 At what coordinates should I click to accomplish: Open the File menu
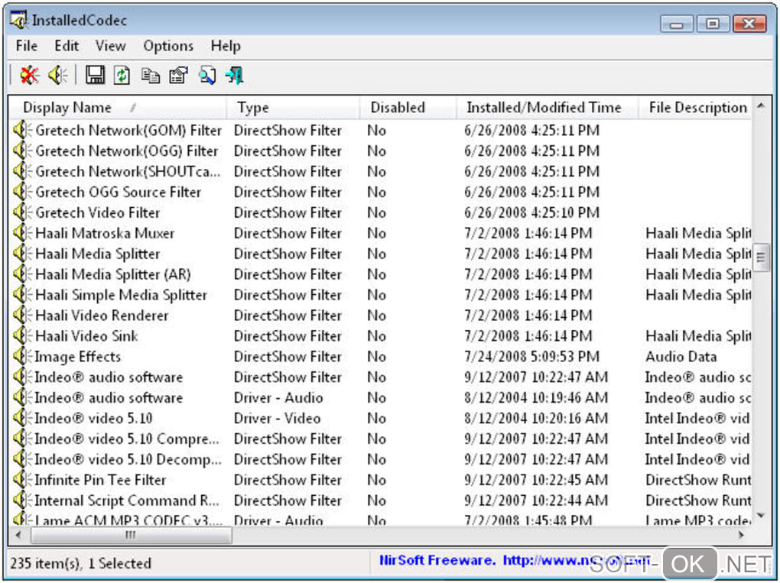26,46
